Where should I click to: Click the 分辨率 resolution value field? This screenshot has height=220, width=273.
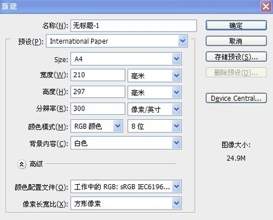[98, 109]
